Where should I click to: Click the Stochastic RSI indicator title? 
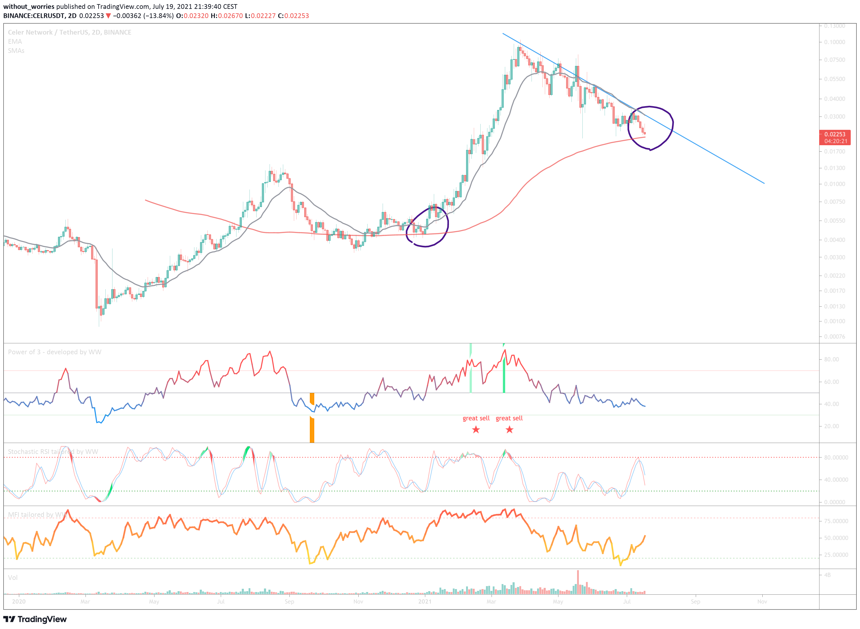click(53, 452)
